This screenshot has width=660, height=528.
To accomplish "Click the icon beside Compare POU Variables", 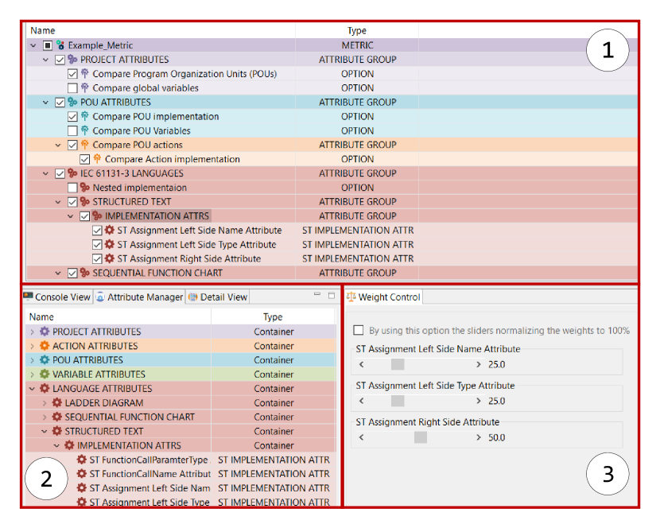I will (85, 130).
